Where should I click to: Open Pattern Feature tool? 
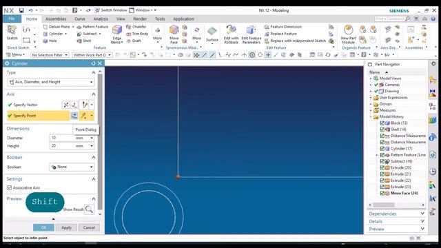click(92, 27)
